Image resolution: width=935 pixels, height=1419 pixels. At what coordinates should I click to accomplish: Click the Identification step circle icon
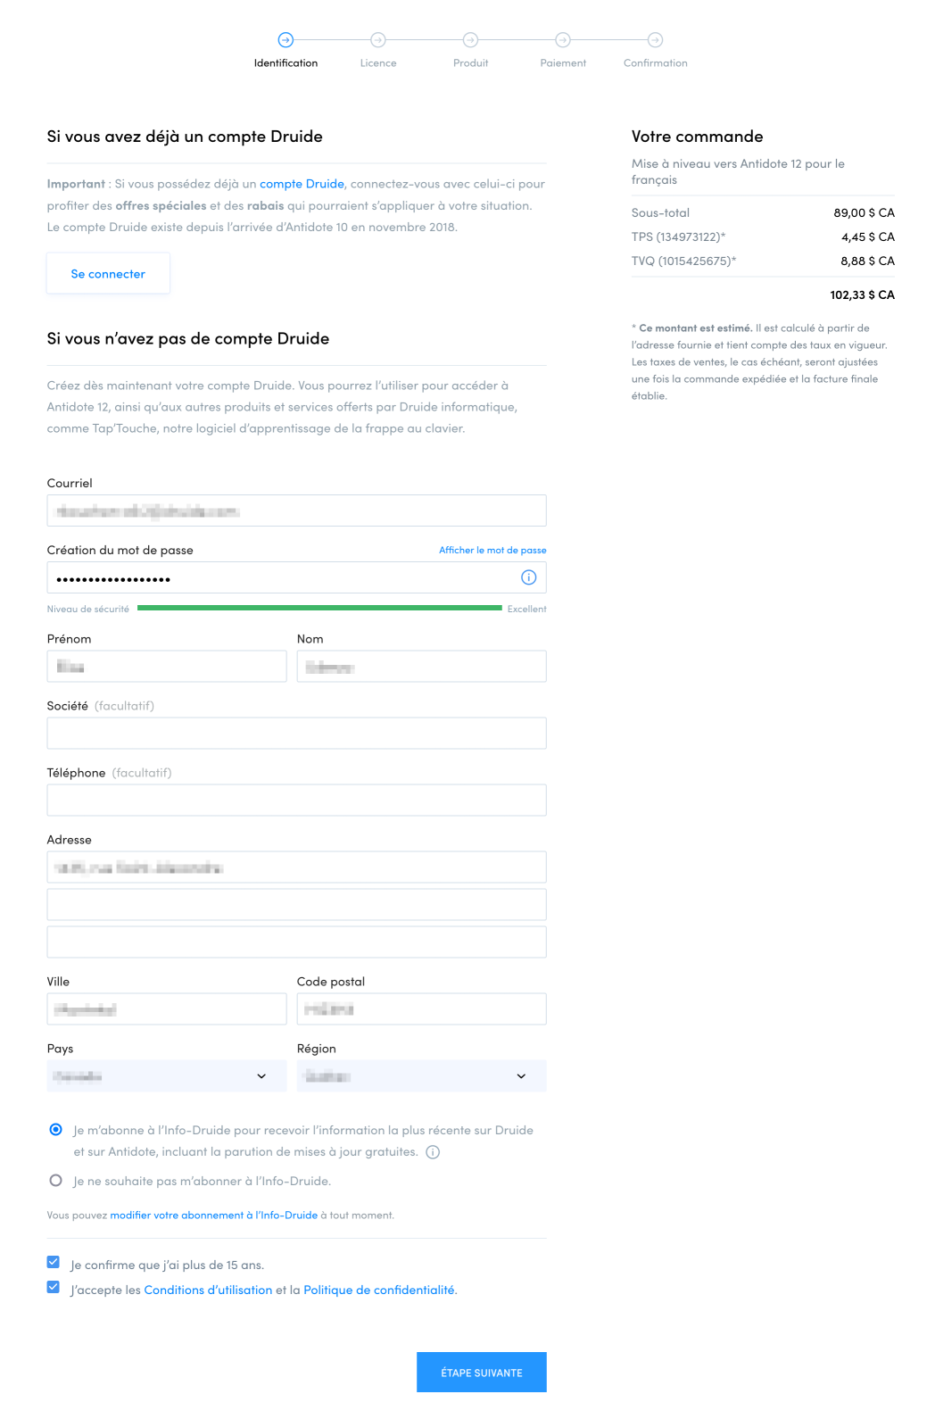coord(285,40)
